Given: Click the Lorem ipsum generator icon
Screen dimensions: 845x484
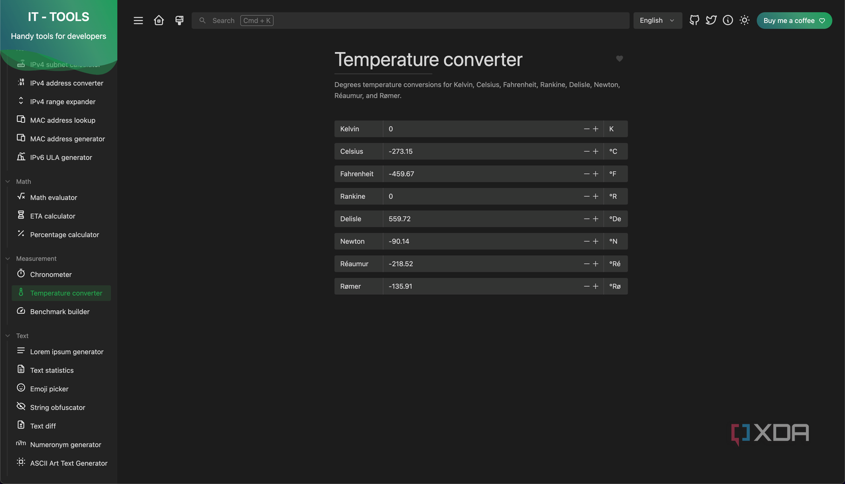Looking at the screenshot, I should coord(21,350).
